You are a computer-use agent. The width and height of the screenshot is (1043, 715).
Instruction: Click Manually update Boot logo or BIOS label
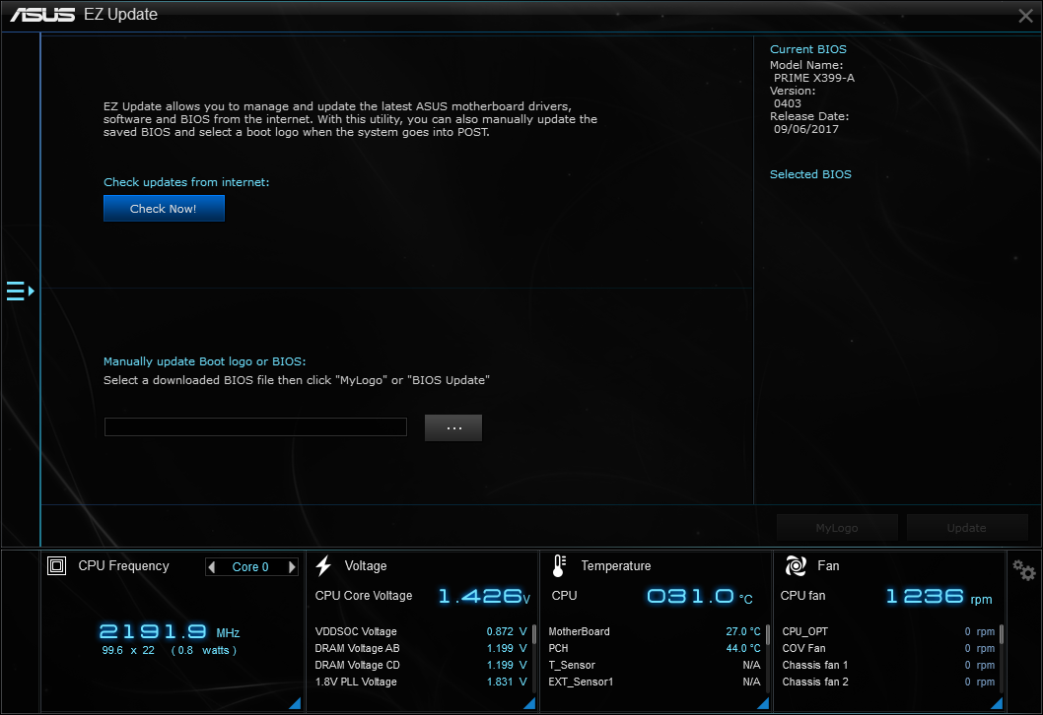pyautogui.click(x=205, y=361)
